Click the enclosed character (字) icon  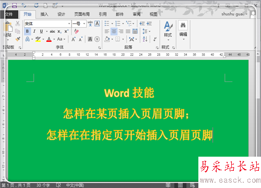[x=97, y=39]
